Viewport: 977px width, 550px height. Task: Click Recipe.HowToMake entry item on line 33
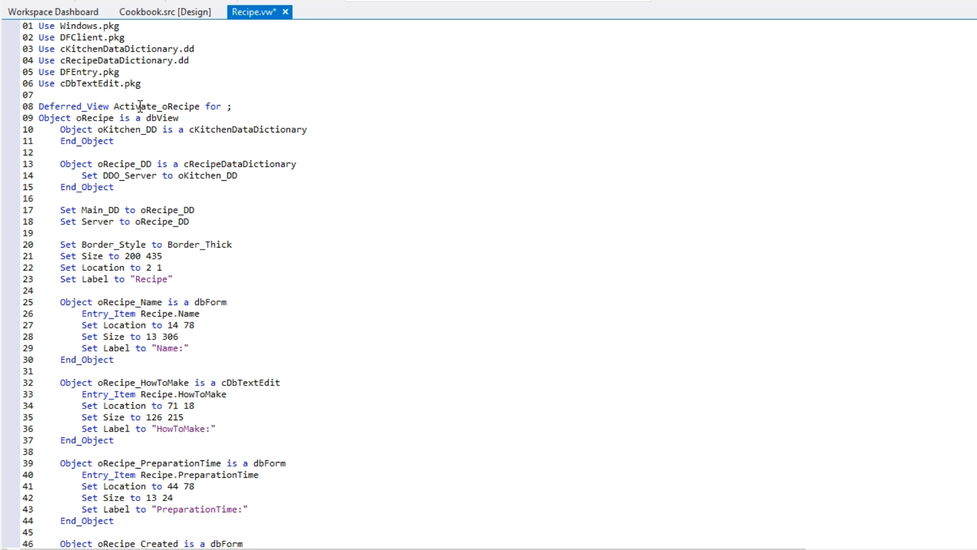click(x=183, y=394)
